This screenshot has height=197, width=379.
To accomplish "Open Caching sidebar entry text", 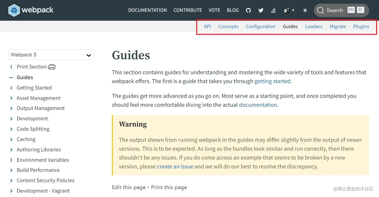I will tap(26, 139).
